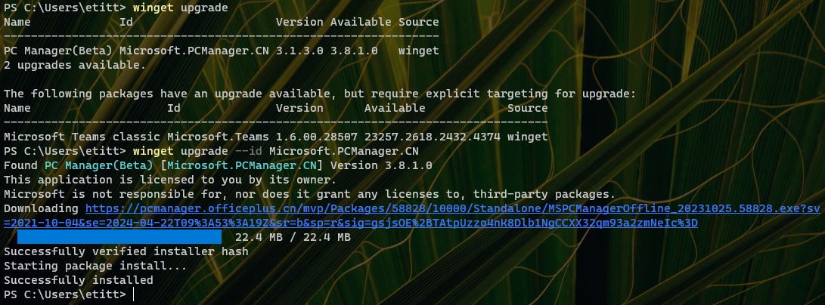Click the "2 upgrades available." message
Viewport: 825px width, 305px height.
tap(74, 65)
